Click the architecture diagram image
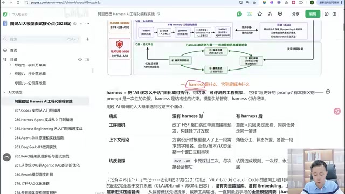 [x=215, y=48]
